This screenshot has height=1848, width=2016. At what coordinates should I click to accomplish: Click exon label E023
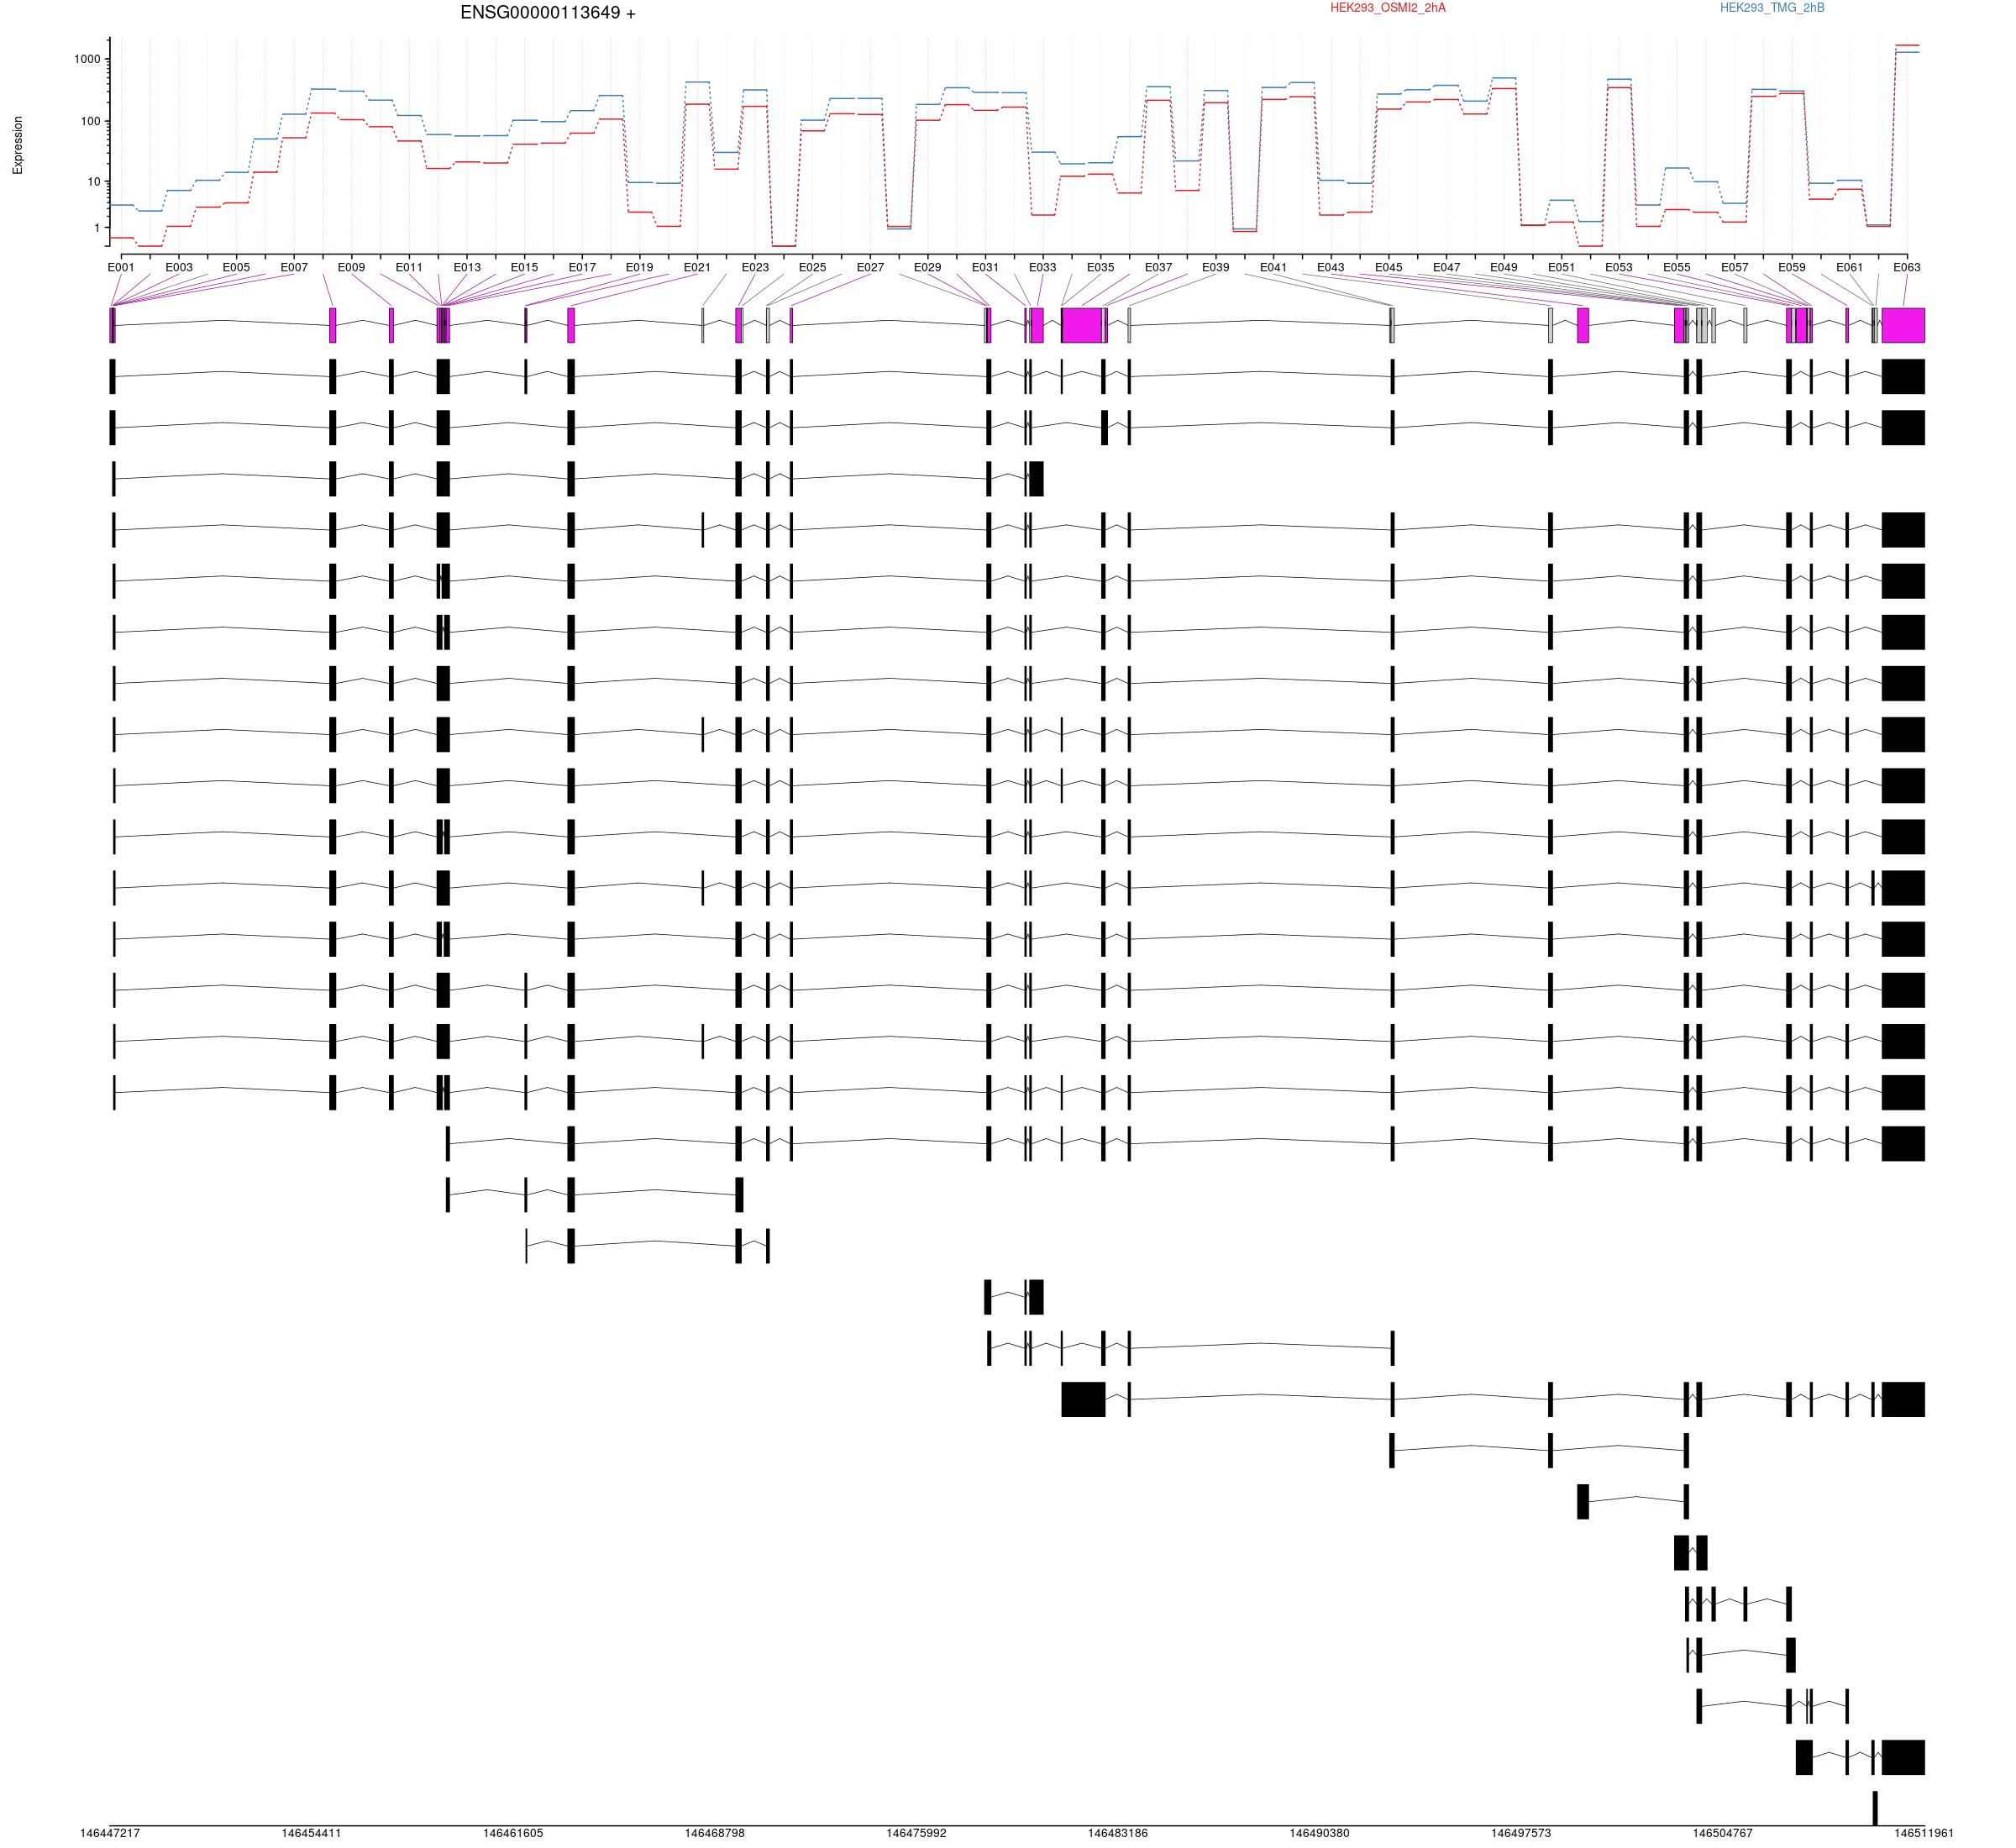click(x=755, y=267)
